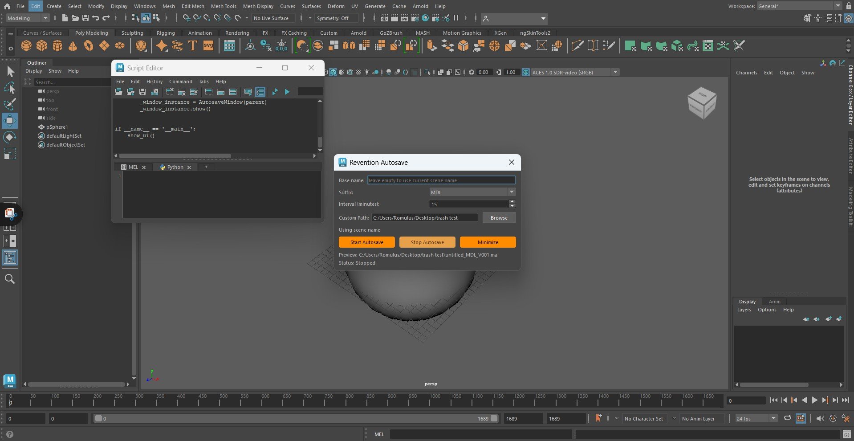The width and height of the screenshot is (854, 441).
Task: Click the SVG import shelf icon
Action: 208,46
